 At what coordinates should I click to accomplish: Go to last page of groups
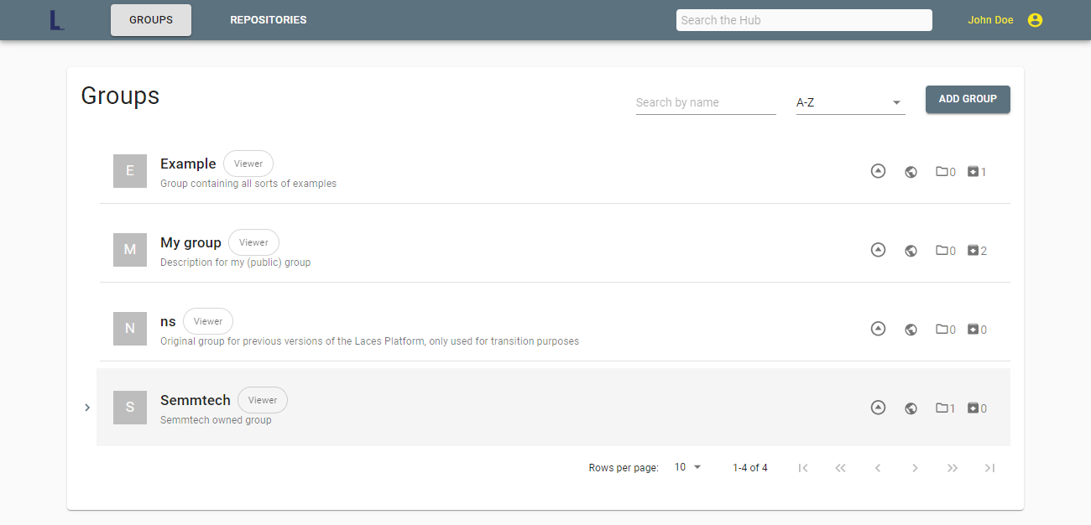point(989,468)
